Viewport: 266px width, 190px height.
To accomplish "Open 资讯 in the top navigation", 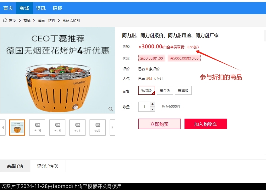I will coord(41,8).
